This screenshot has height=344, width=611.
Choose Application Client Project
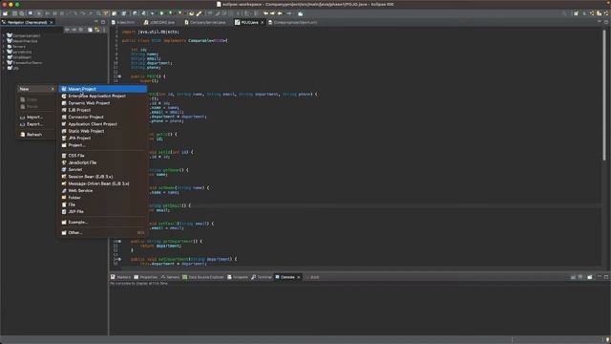102,124
